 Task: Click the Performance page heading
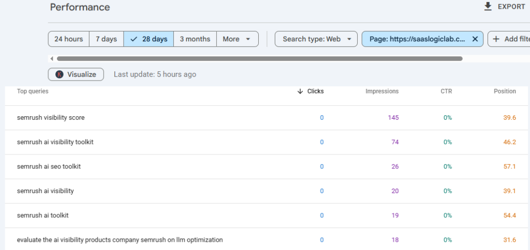click(x=80, y=7)
